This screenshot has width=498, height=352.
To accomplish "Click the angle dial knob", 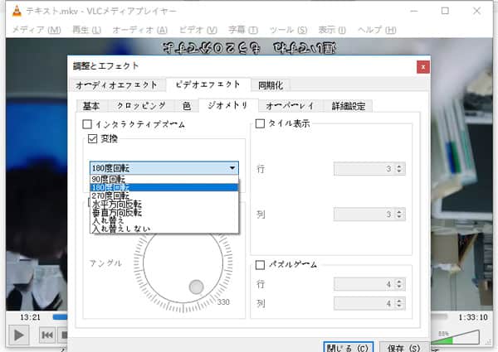I will pyautogui.click(x=196, y=287).
